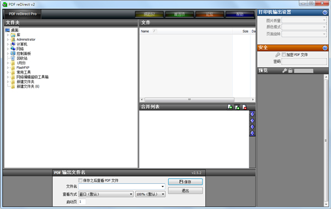This screenshot has width=331, height=209.
Task: Expand the 网络 tree node
Action: (x=8, y=49)
